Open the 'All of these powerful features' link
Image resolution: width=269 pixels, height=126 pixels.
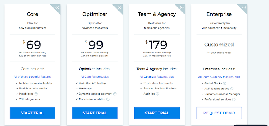point(32,77)
